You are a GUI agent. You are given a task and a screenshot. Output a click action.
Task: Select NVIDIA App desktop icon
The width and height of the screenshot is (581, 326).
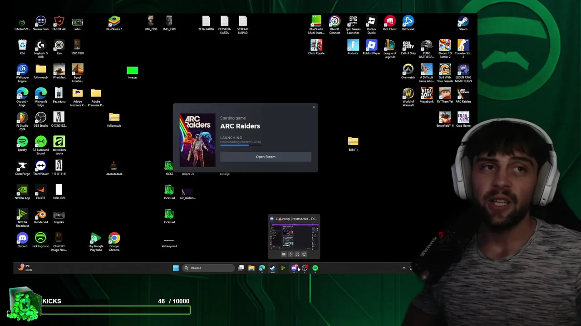(22, 192)
